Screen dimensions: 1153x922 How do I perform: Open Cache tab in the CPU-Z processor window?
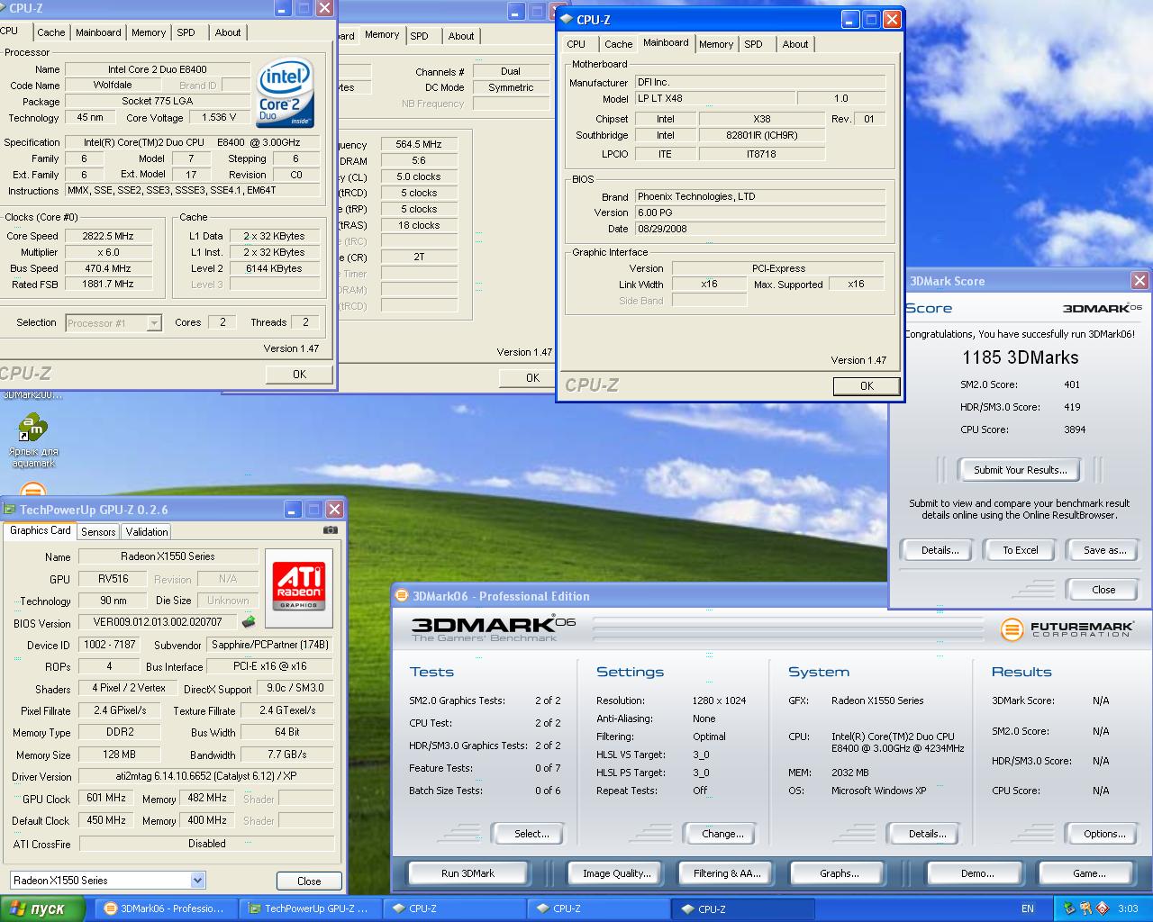click(x=51, y=32)
